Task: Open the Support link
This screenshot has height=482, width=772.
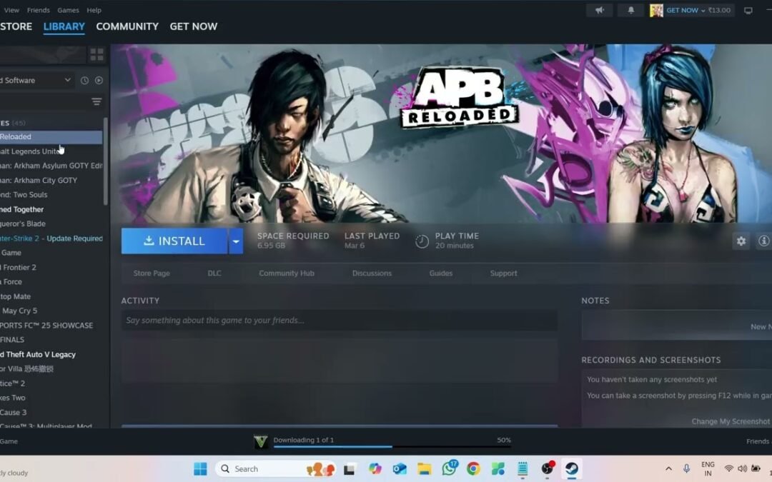Action: coord(503,273)
